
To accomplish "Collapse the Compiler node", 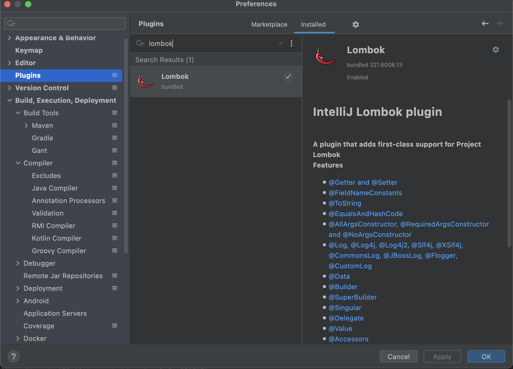I will tap(18, 163).
